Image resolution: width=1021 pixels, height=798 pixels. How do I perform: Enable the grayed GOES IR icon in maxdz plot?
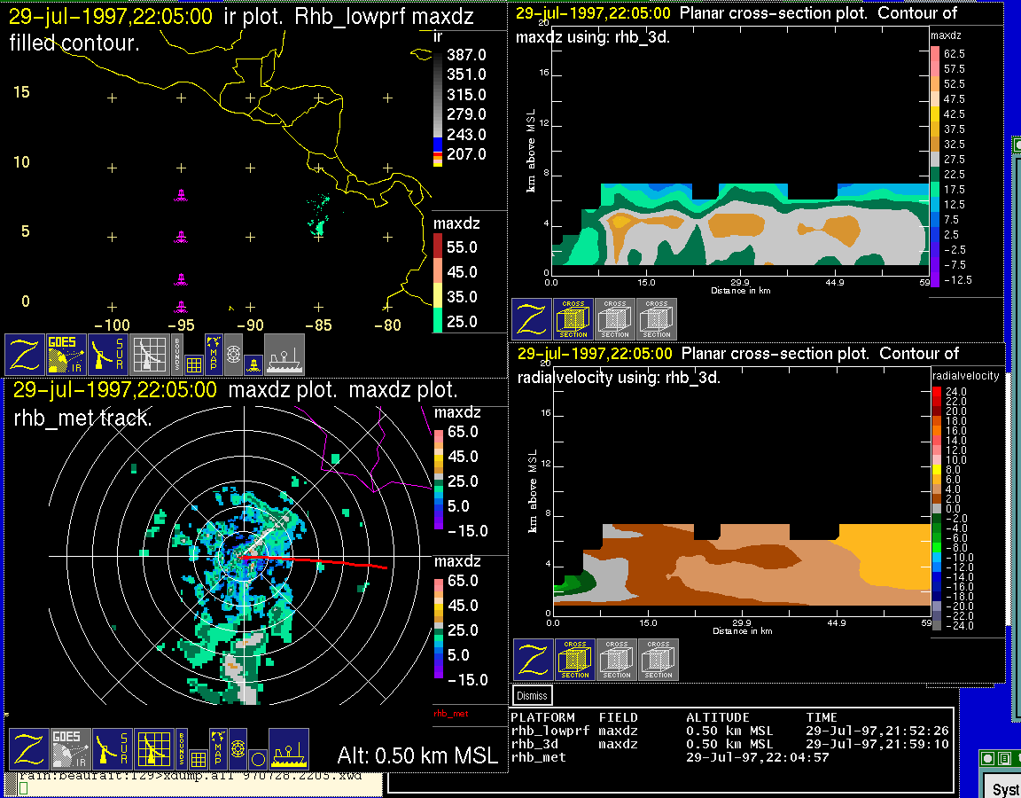coord(70,748)
